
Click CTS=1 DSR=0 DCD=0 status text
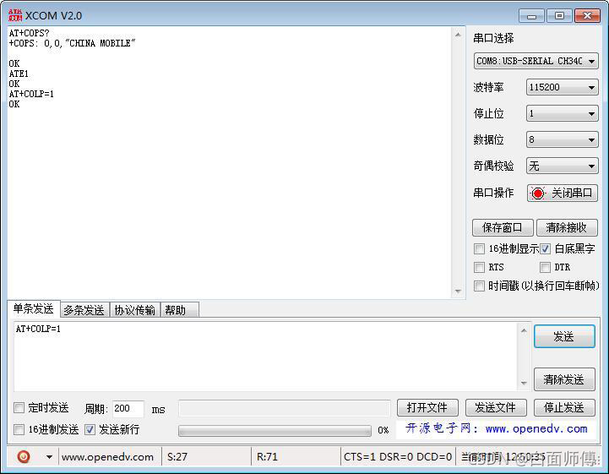398,457
